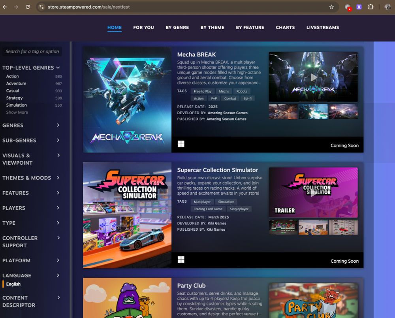The image size is (395, 318).
Task: Expand the Type filter section
Action: tap(31, 223)
